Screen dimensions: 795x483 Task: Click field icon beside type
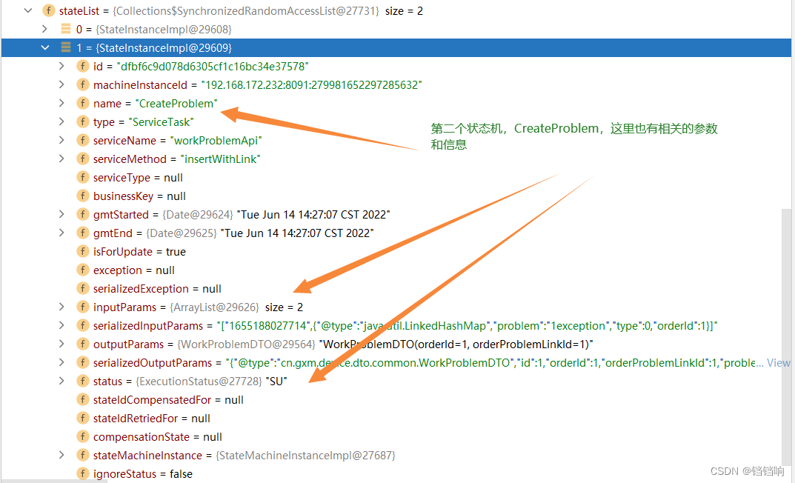click(83, 121)
